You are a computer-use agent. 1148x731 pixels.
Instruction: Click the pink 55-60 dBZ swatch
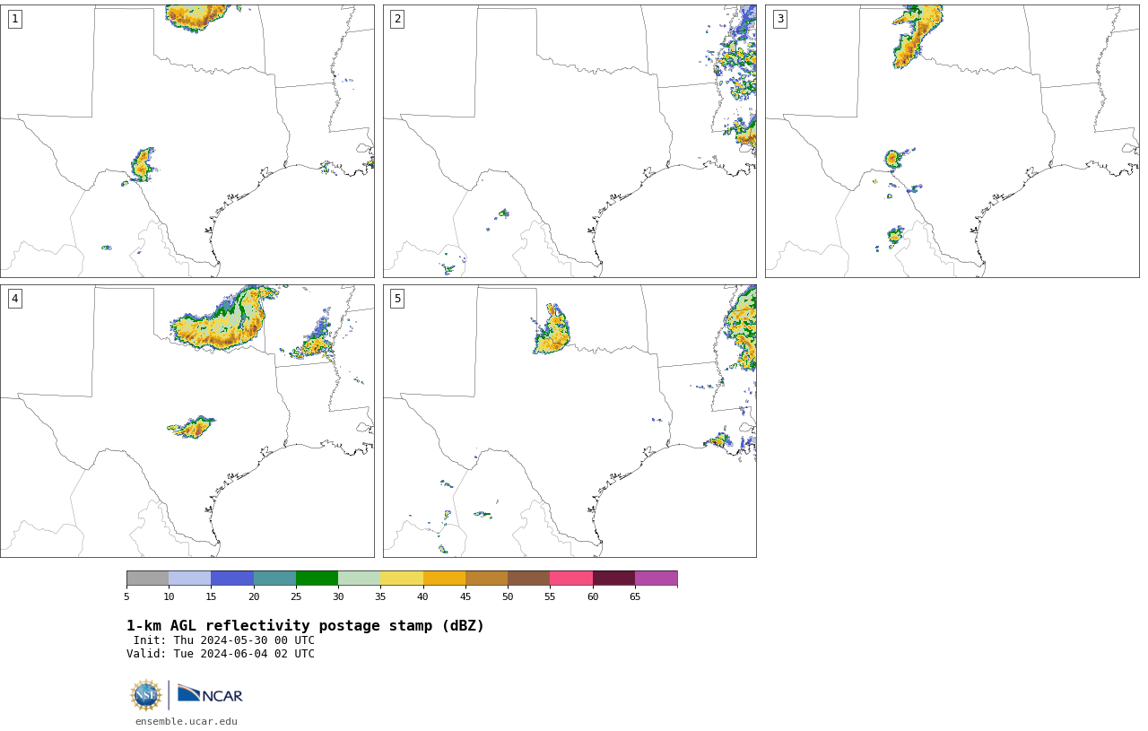point(571,578)
